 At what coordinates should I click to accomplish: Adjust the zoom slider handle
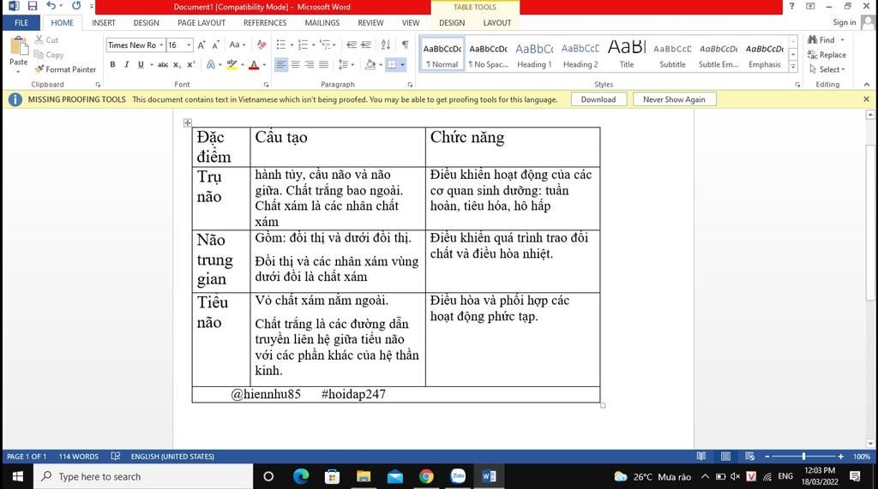[803, 456]
